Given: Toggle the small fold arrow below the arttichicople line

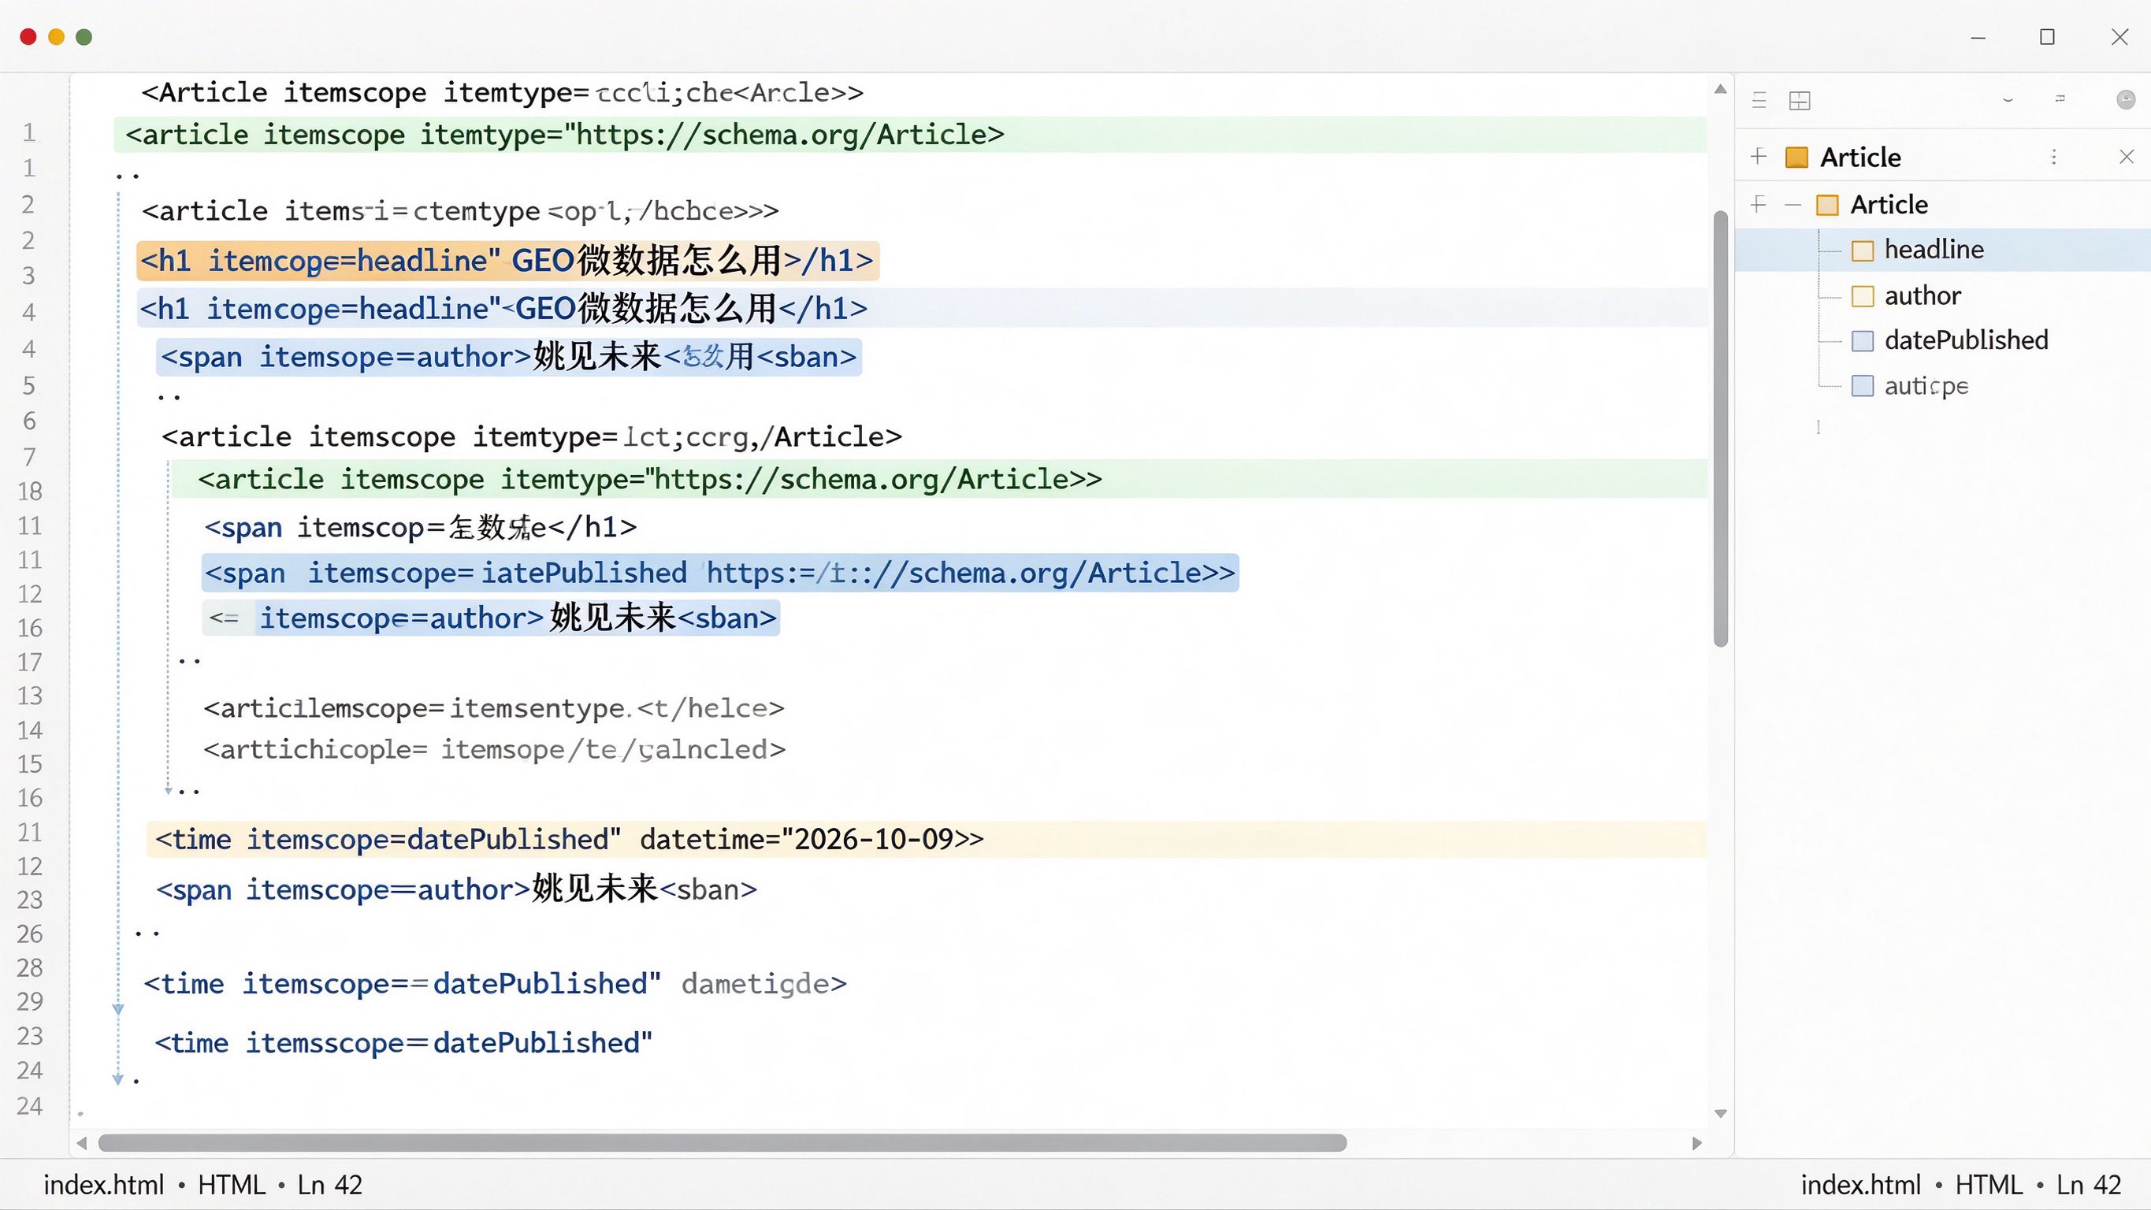Looking at the screenshot, I should (169, 790).
